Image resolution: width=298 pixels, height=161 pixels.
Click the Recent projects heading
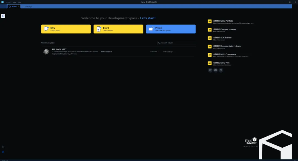(x=48, y=43)
